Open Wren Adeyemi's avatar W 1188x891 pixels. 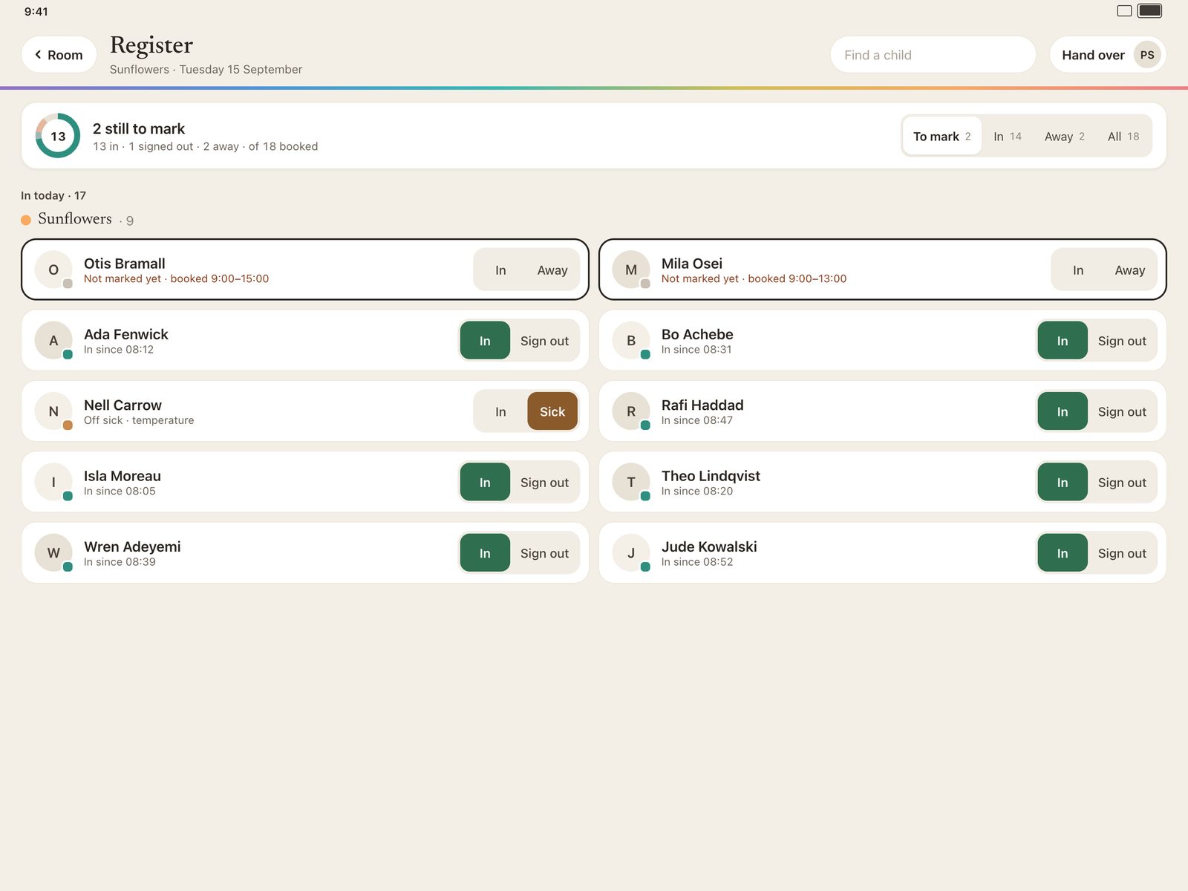click(x=53, y=552)
